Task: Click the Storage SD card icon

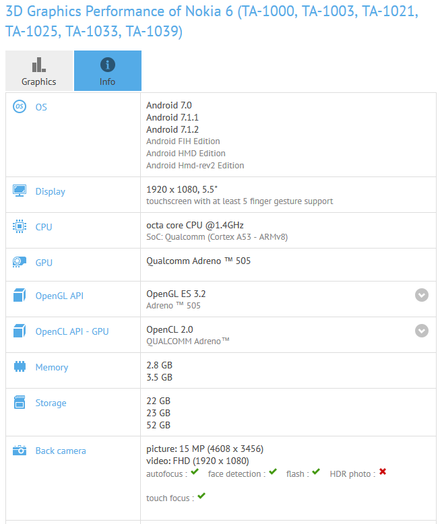Action: (20, 403)
